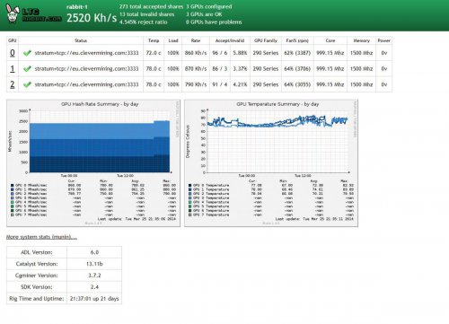Click the Cgminer Version value cell

tap(94, 276)
